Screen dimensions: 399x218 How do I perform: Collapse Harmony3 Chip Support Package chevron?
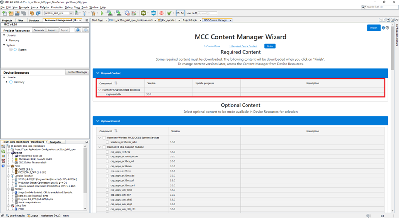click(99, 147)
